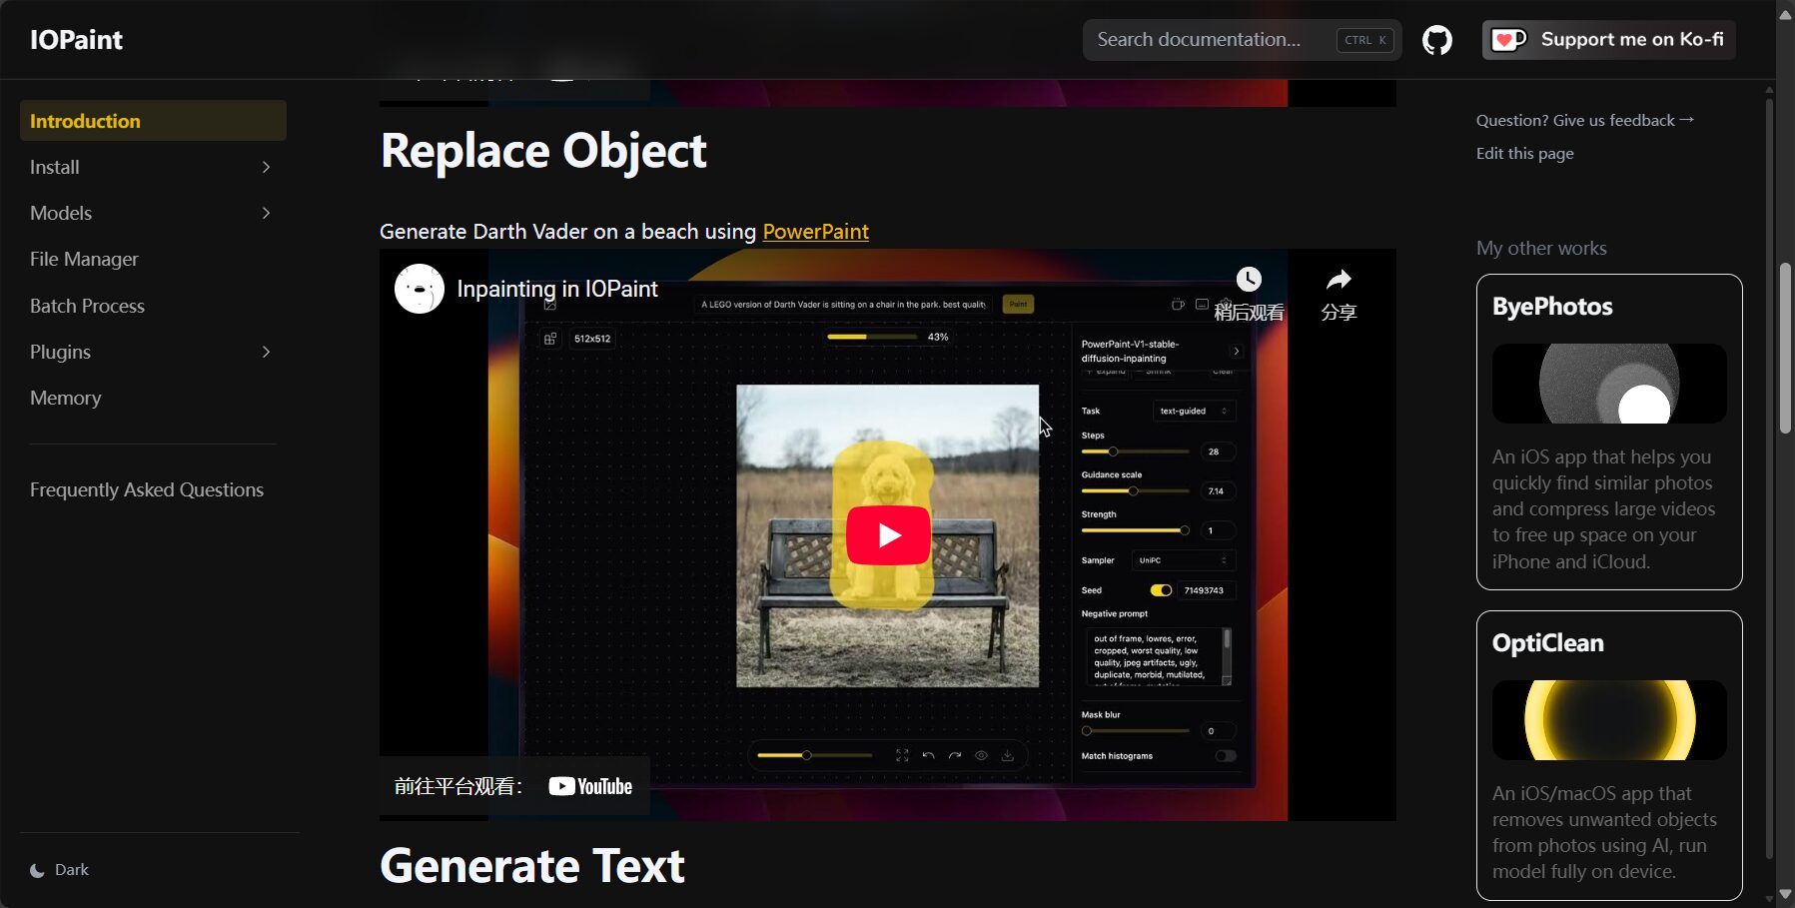
Task: Click the scrollbar down arrow
Action: [x=1785, y=896]
